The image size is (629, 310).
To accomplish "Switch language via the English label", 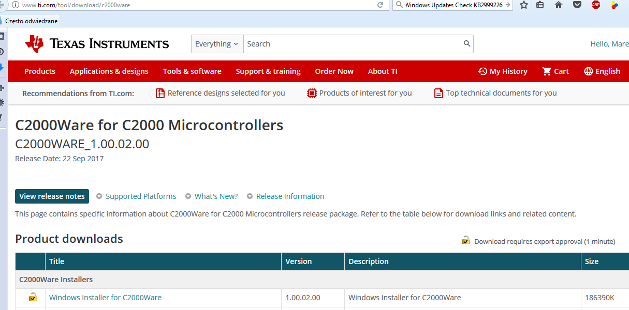I will 608,71.
